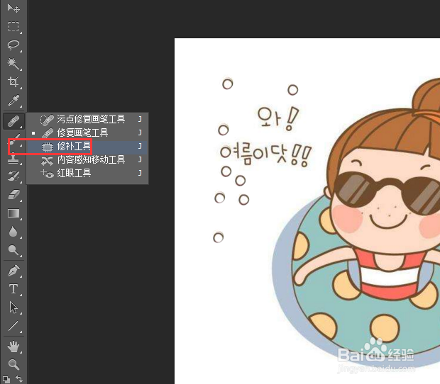Select the History Brush tool

[13, 176]
